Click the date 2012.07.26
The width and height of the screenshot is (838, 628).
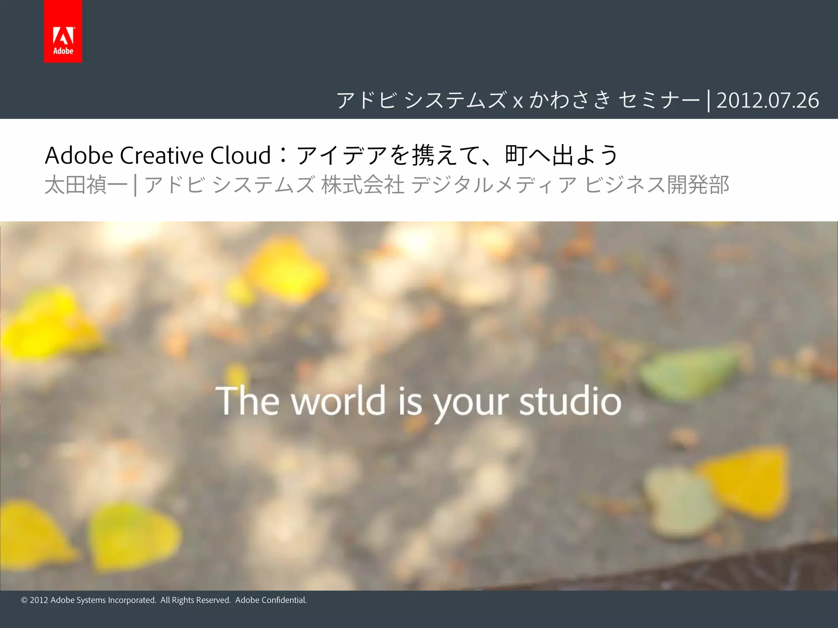768,100
